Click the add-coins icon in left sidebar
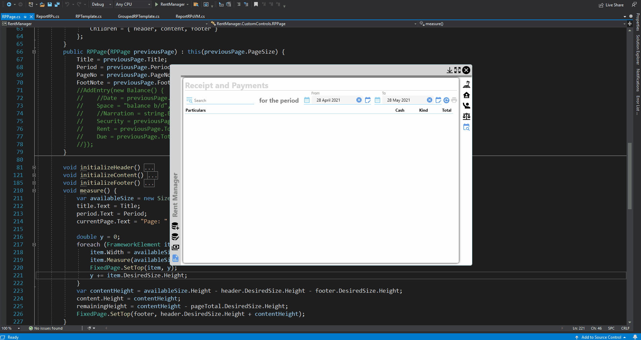641x340 pixels. [x=175, y=226]
